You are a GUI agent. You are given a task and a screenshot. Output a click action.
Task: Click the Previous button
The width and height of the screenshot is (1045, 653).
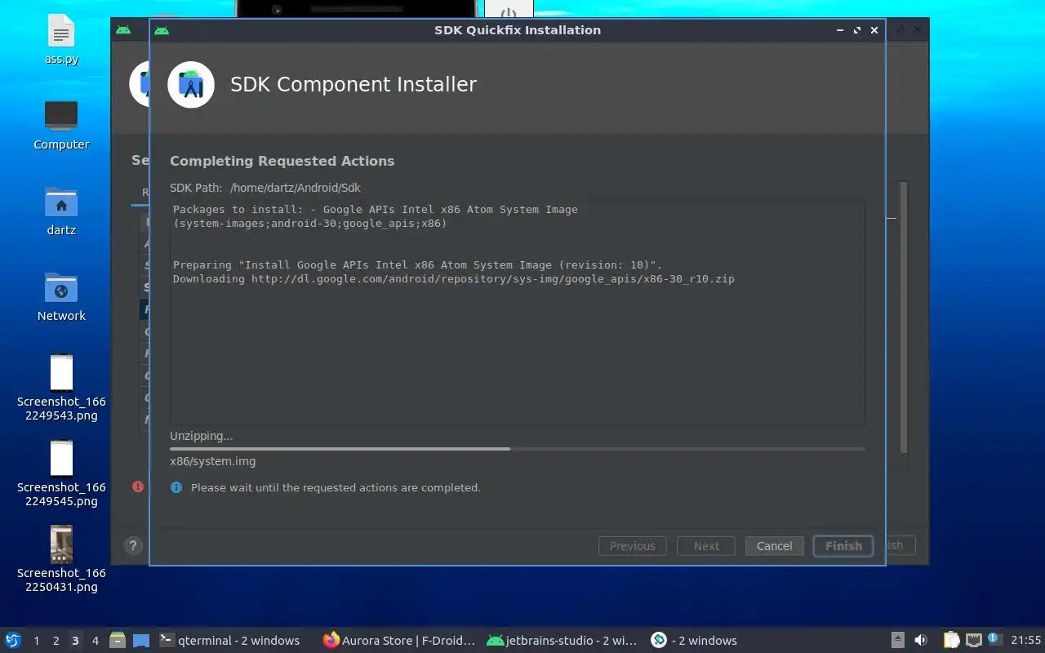pos(633,546)
